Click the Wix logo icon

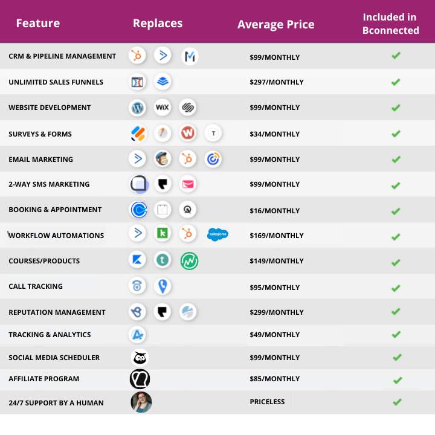[x=163, y=108]
